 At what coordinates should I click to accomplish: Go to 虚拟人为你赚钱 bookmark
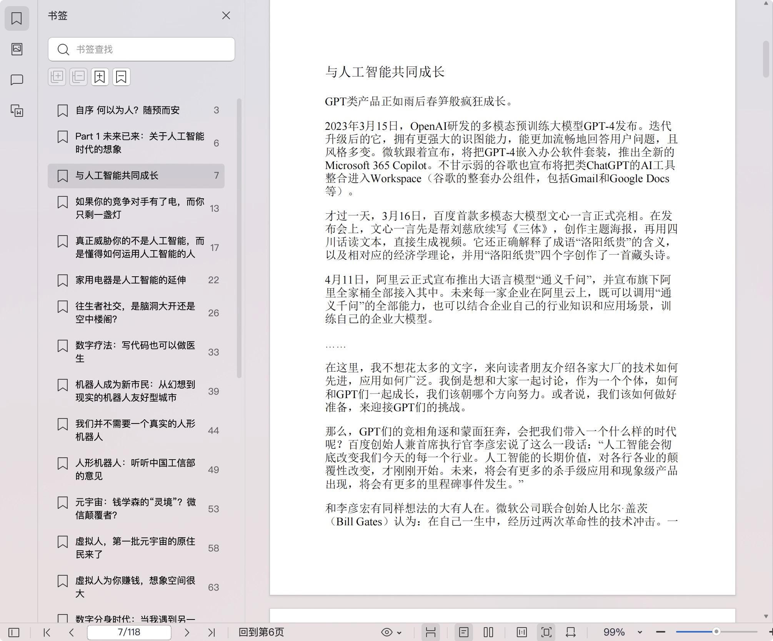(x=136, y=587)
